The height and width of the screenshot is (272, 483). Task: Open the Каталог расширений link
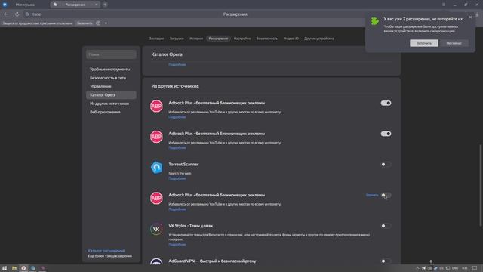tap(106, 251)
